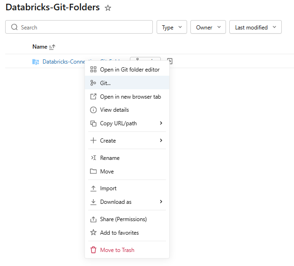Click the folder icon next to Move
Image resolution: width=294 pixels, height=266 pixels.
93,171
